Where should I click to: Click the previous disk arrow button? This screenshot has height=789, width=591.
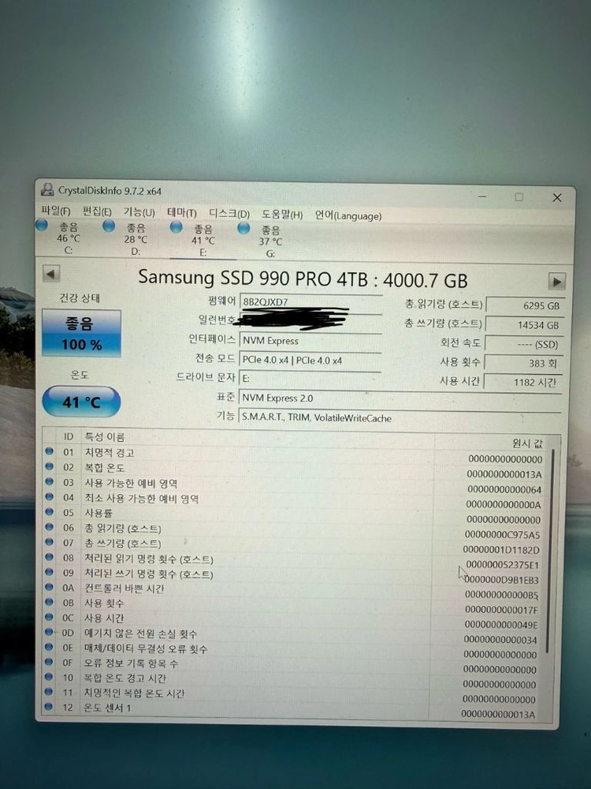click(51, 275)
